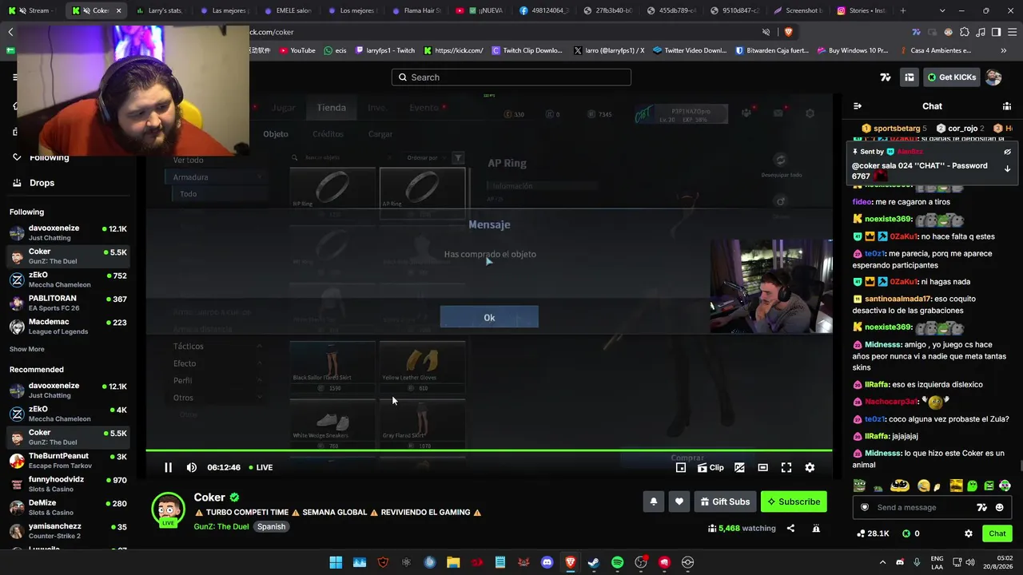Turn on notifications bell for Coker
Image resolution: width=1023 pixels, height=575 pixels.
(x=653, y=502)
